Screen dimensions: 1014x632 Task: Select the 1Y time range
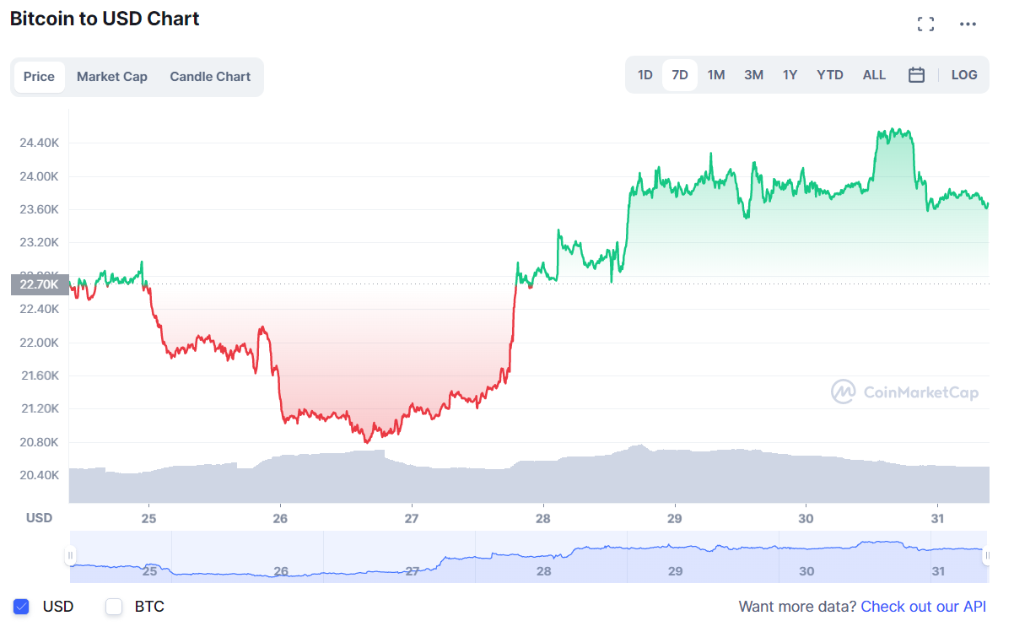790,74
